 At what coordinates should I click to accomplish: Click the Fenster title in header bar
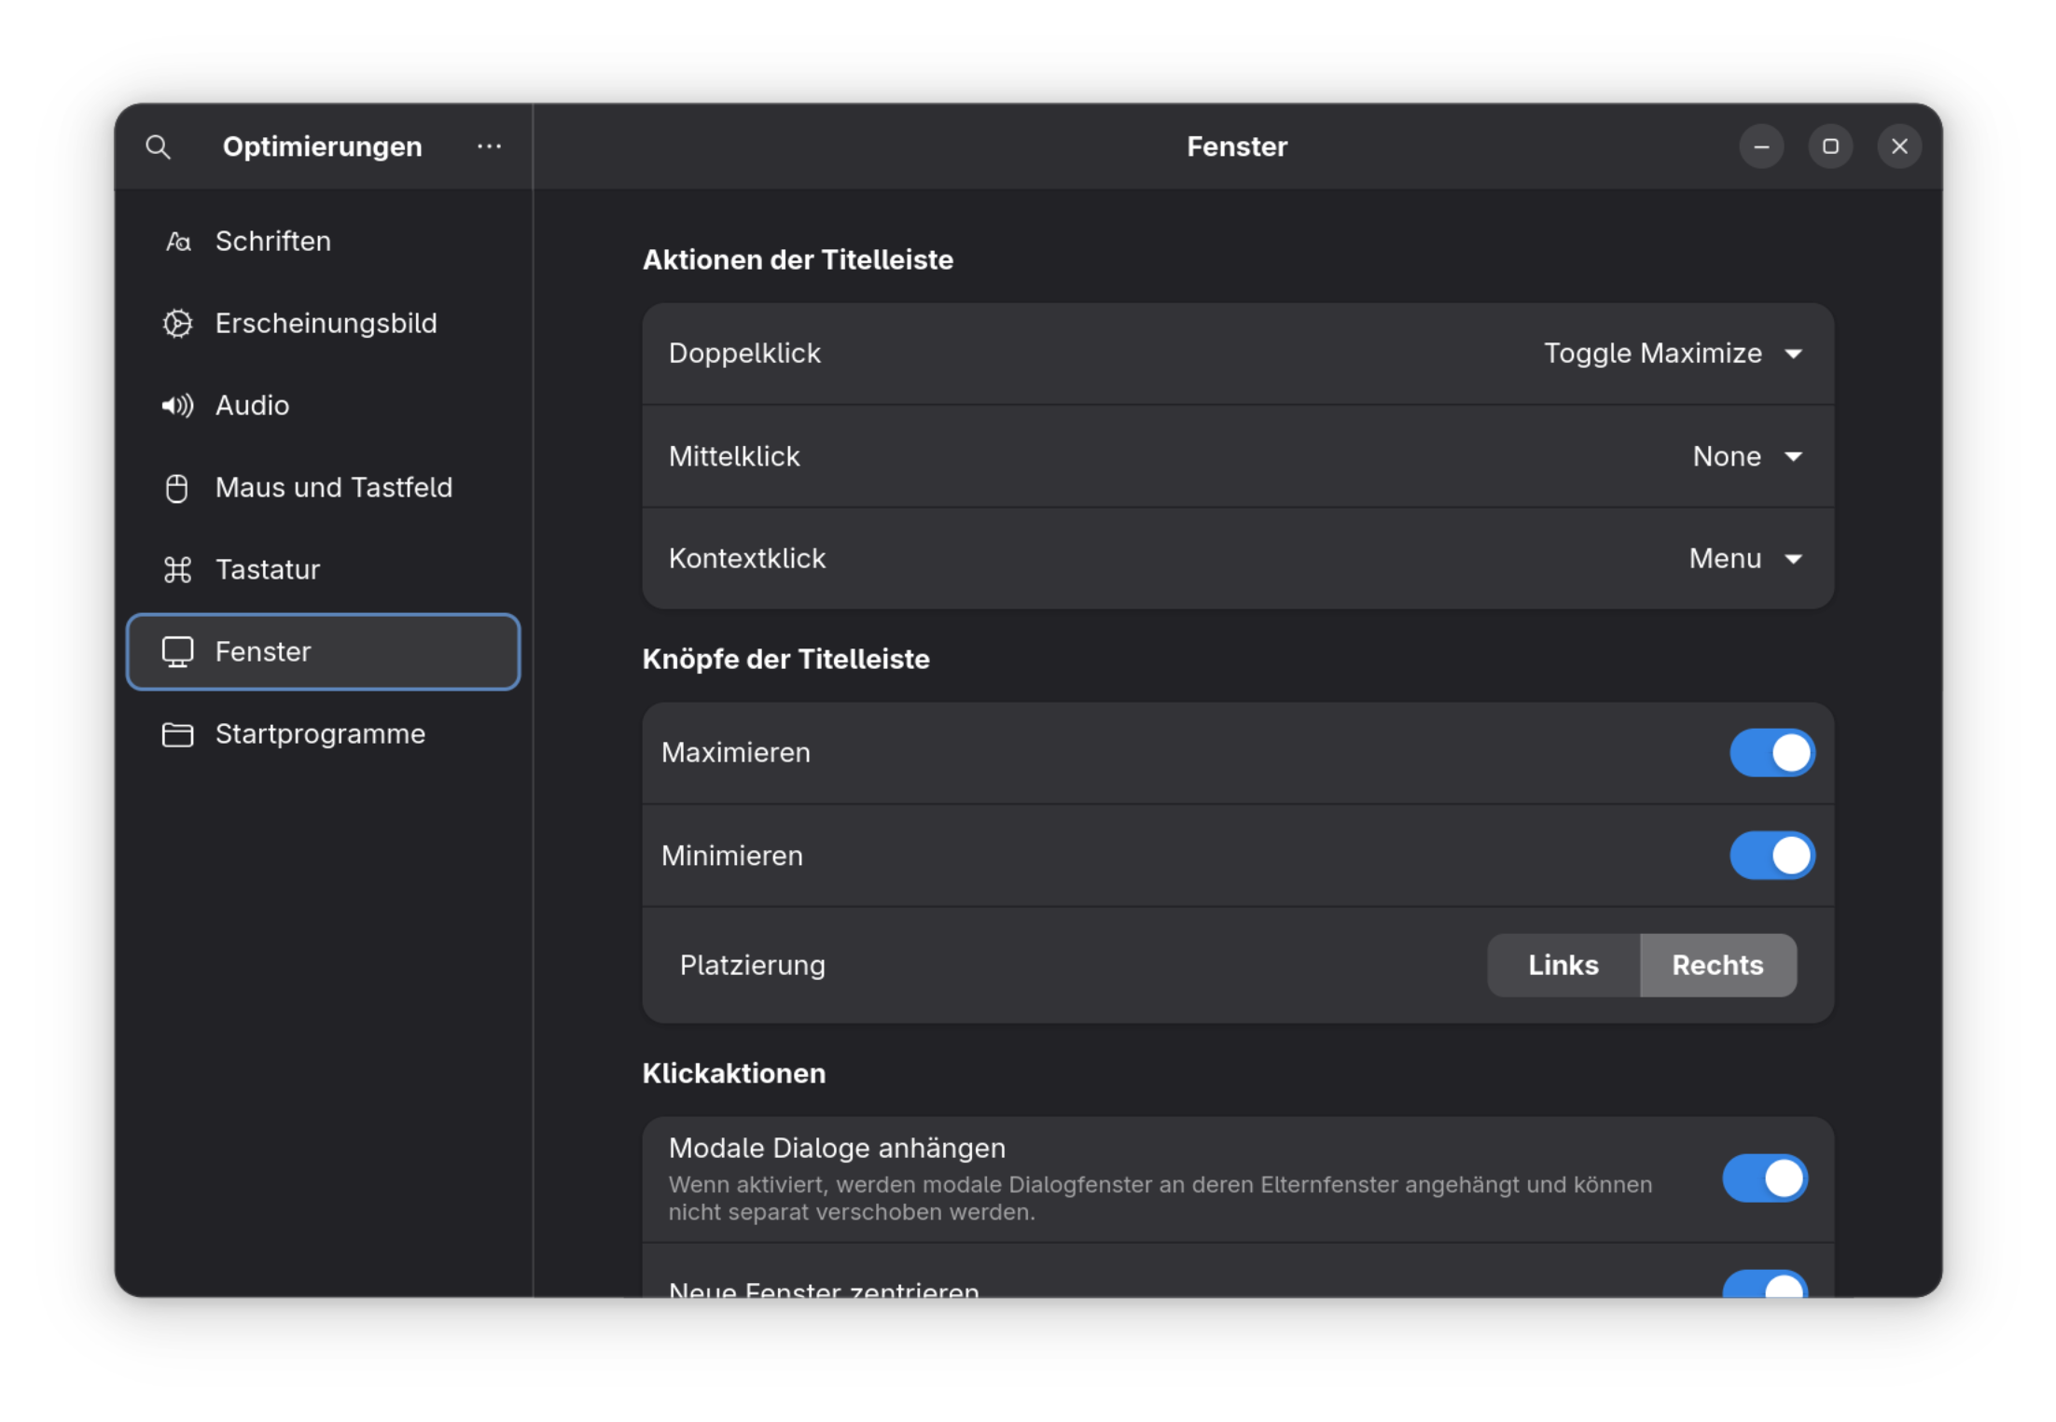(x=1236, y=146)
